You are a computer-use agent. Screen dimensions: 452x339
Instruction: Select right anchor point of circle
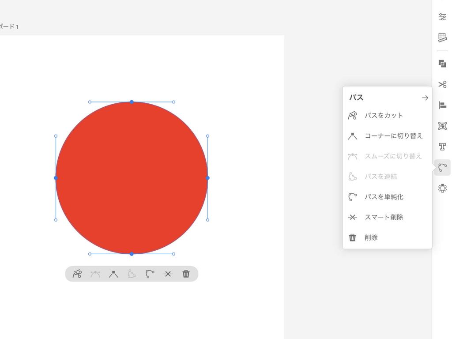[207, 178]
